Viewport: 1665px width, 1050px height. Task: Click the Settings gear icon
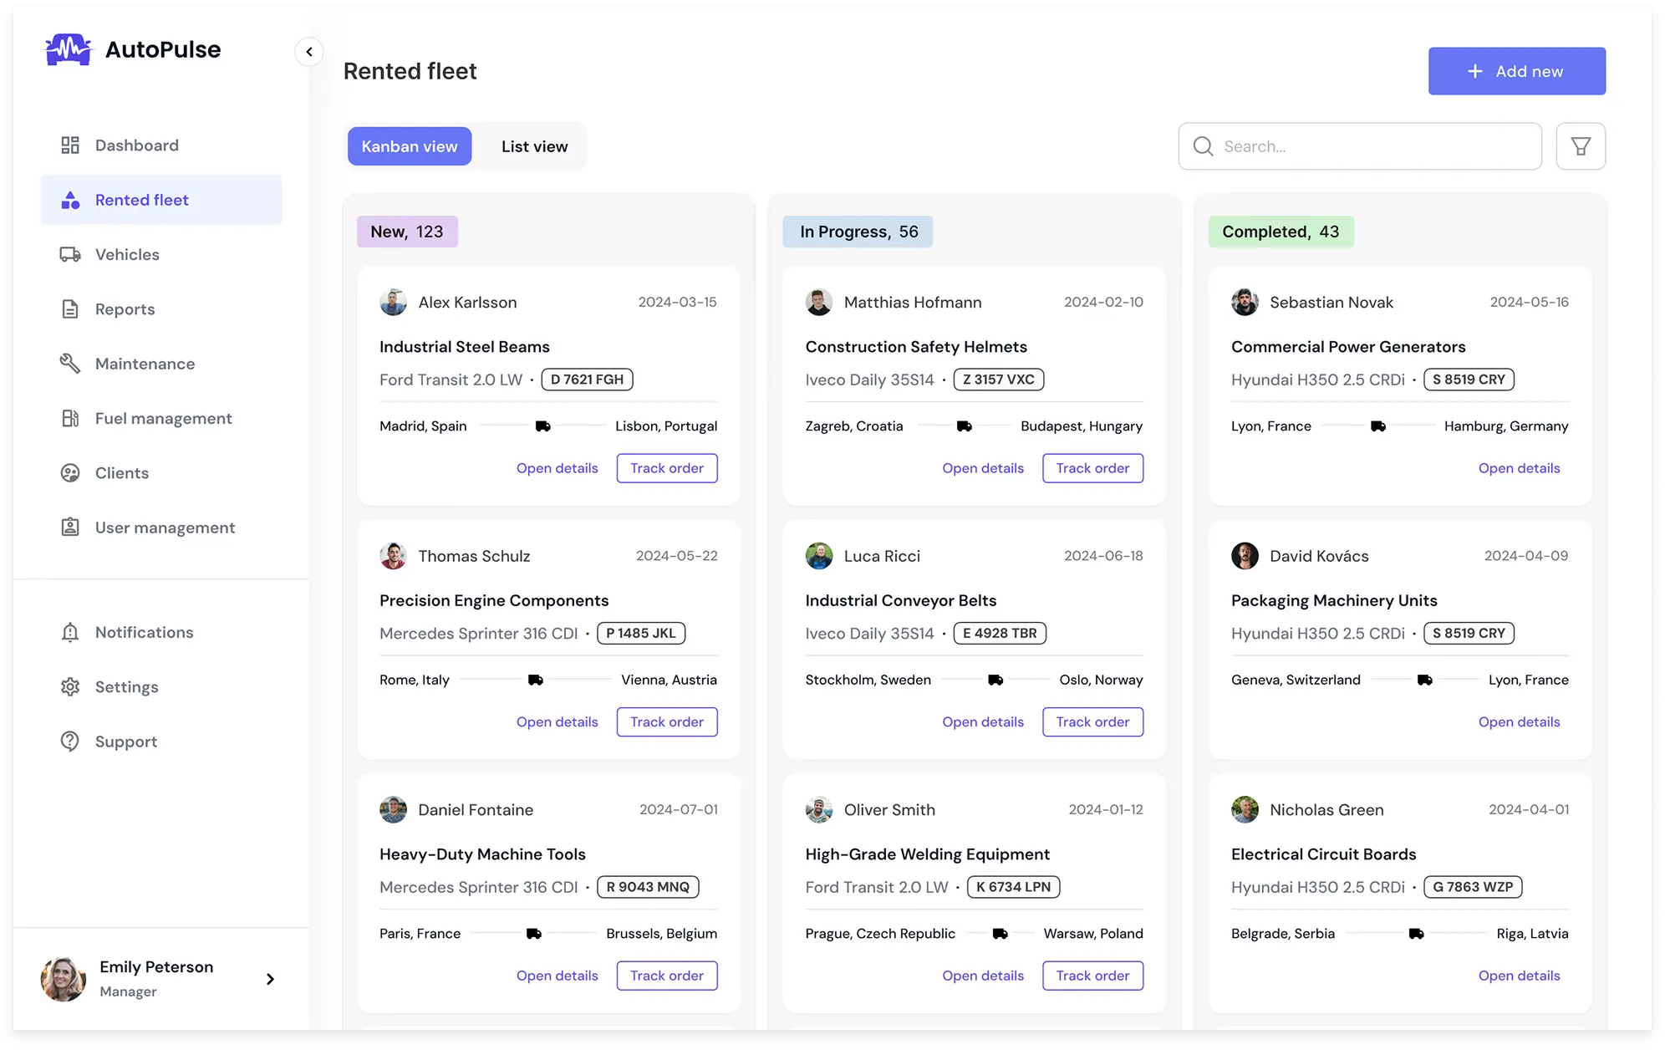pos(70,687)
